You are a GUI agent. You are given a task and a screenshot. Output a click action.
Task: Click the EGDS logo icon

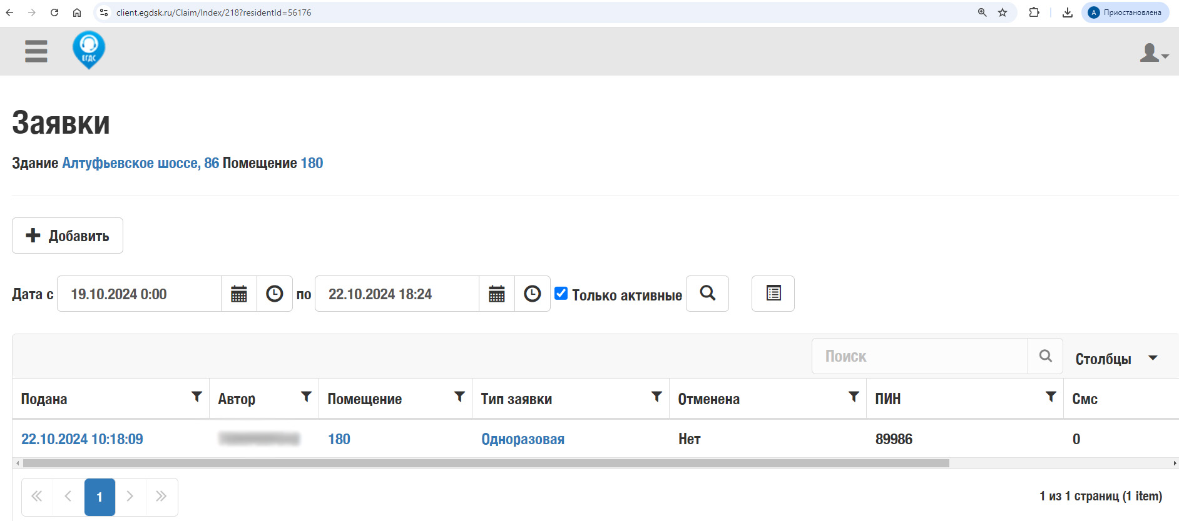[x=89, y=50]
